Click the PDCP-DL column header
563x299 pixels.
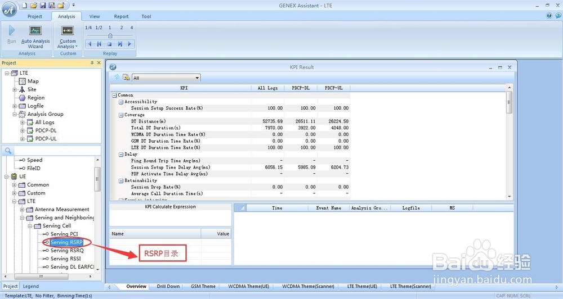pyautogui.click(x=301, y=88)
